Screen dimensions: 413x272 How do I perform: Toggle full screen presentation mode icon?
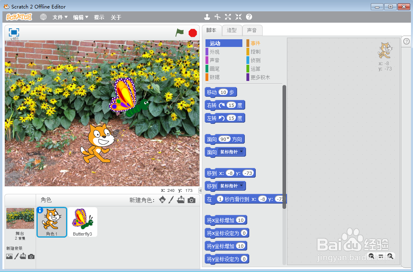coord(14,32)
